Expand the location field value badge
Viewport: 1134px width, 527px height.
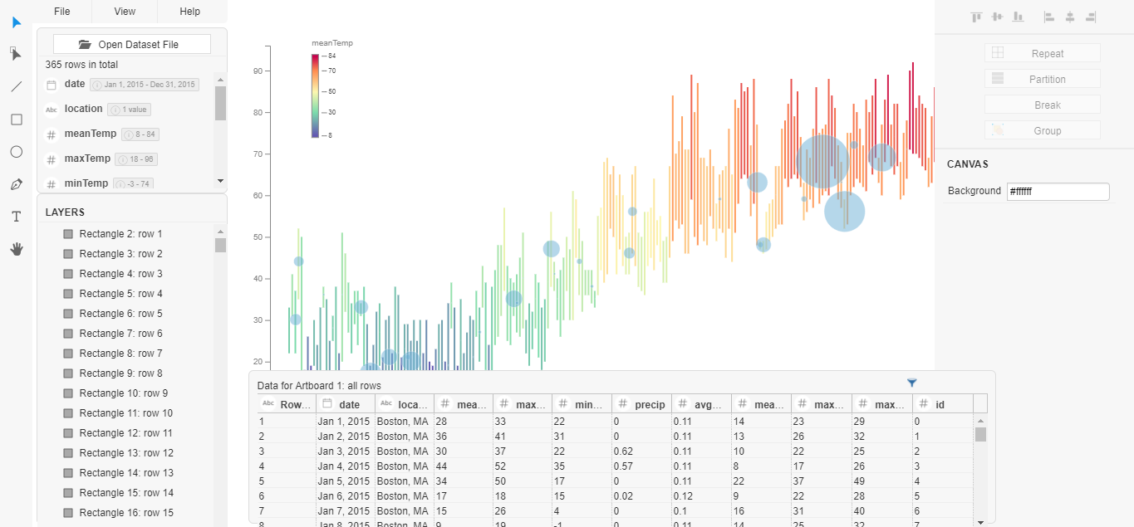pyautogui.click(x=129, y=109)
